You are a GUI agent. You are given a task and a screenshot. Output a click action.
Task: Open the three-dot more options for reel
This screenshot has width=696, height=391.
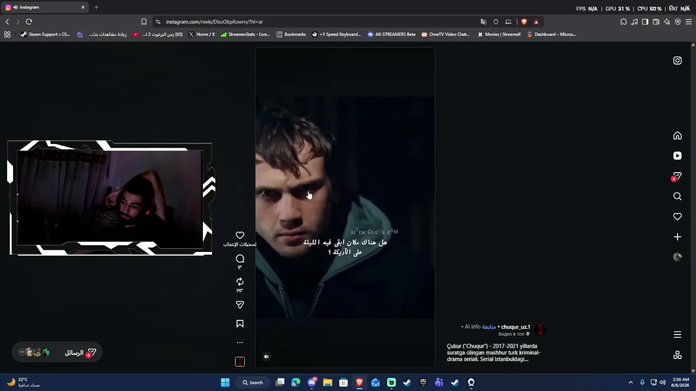[240, 343]
